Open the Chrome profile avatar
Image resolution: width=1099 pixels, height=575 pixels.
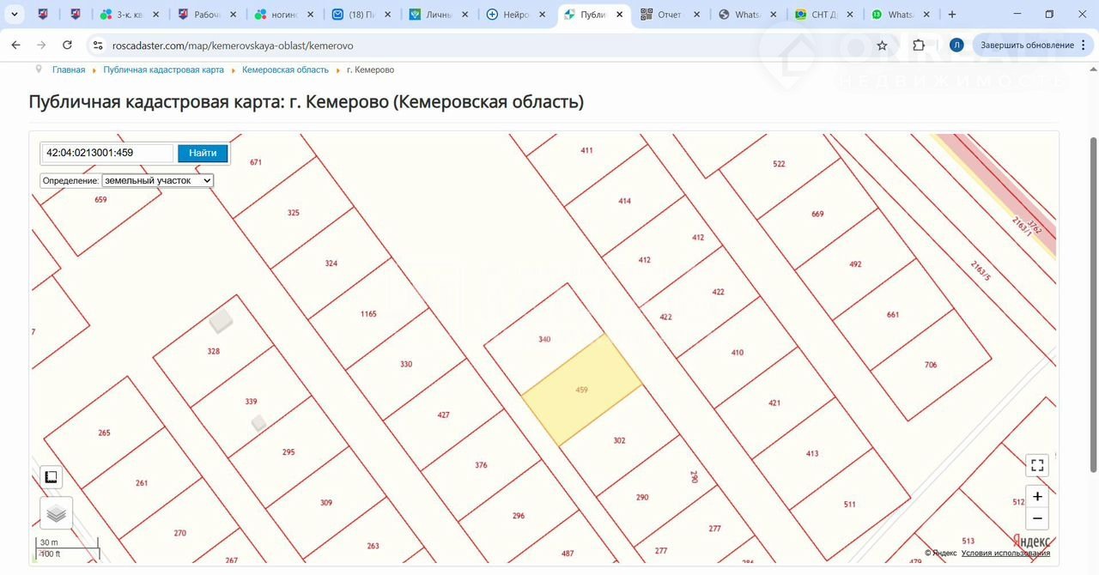point(956,45)
